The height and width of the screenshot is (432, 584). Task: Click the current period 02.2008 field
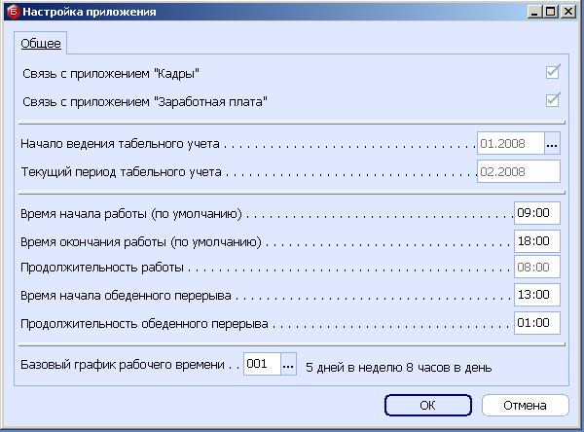tap(518, 172)
